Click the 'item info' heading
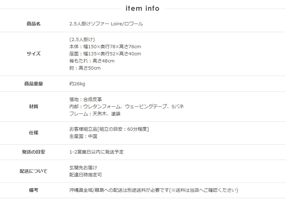286x206 pixels. tap(143, 8)
